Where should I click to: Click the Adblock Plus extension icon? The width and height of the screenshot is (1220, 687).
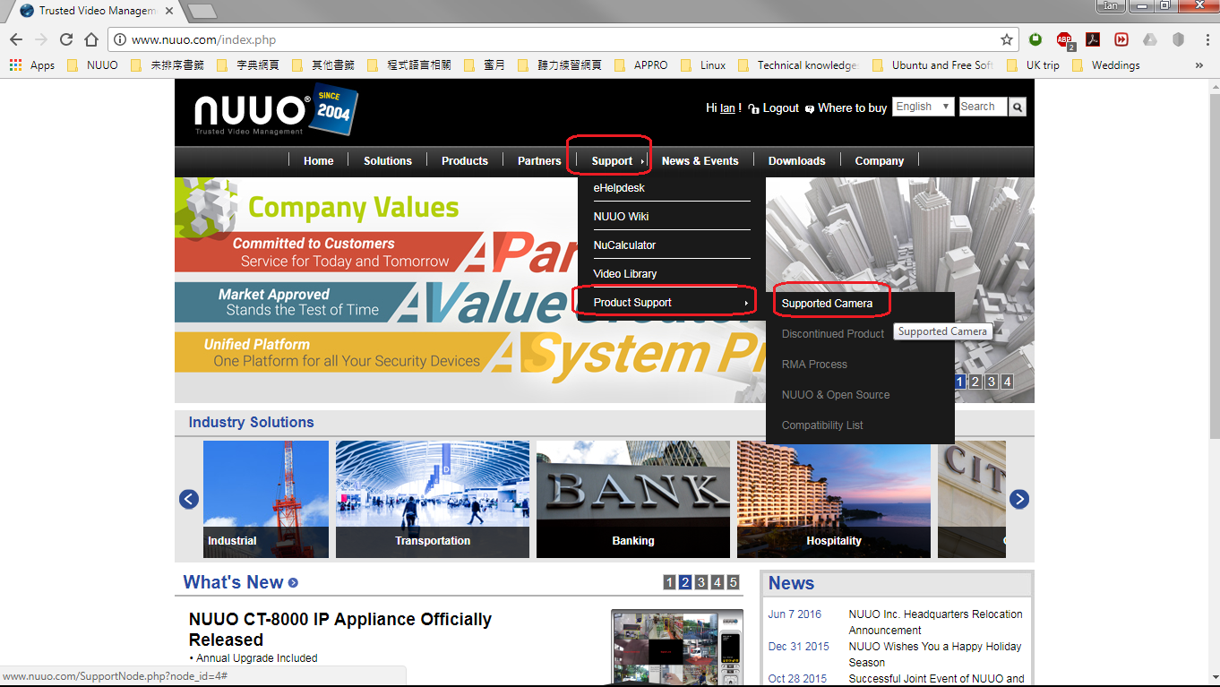click(1064, 39)
